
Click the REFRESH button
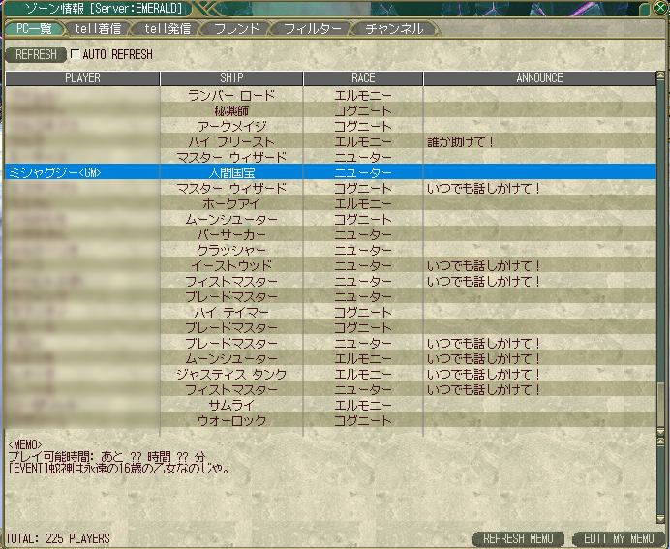[36, 54]
